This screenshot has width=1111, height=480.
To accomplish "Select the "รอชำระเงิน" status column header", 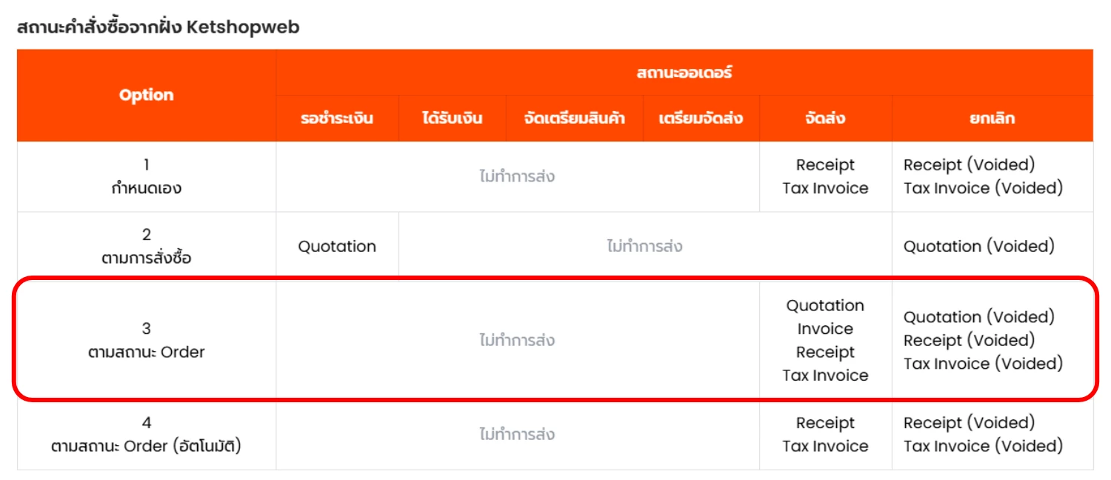I will click(x=337, y=119).
